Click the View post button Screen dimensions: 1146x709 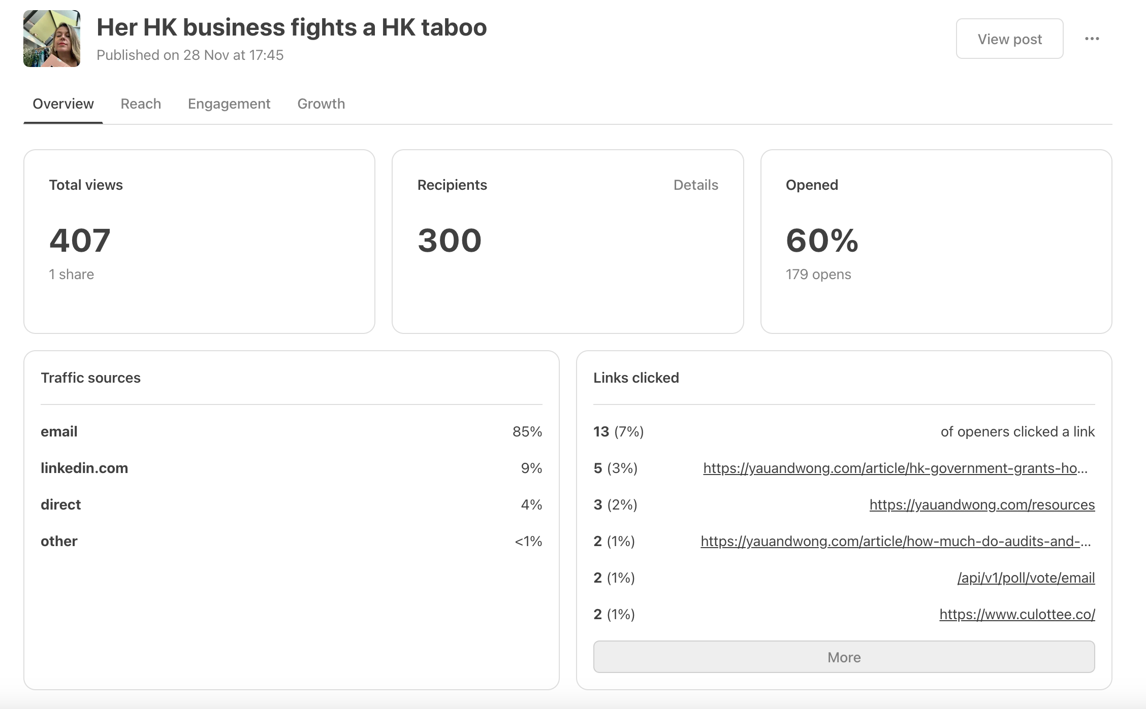1009,39
